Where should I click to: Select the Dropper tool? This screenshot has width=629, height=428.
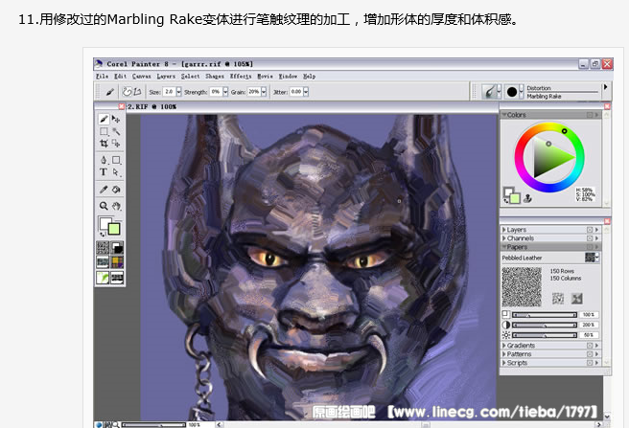click(104, 190)
